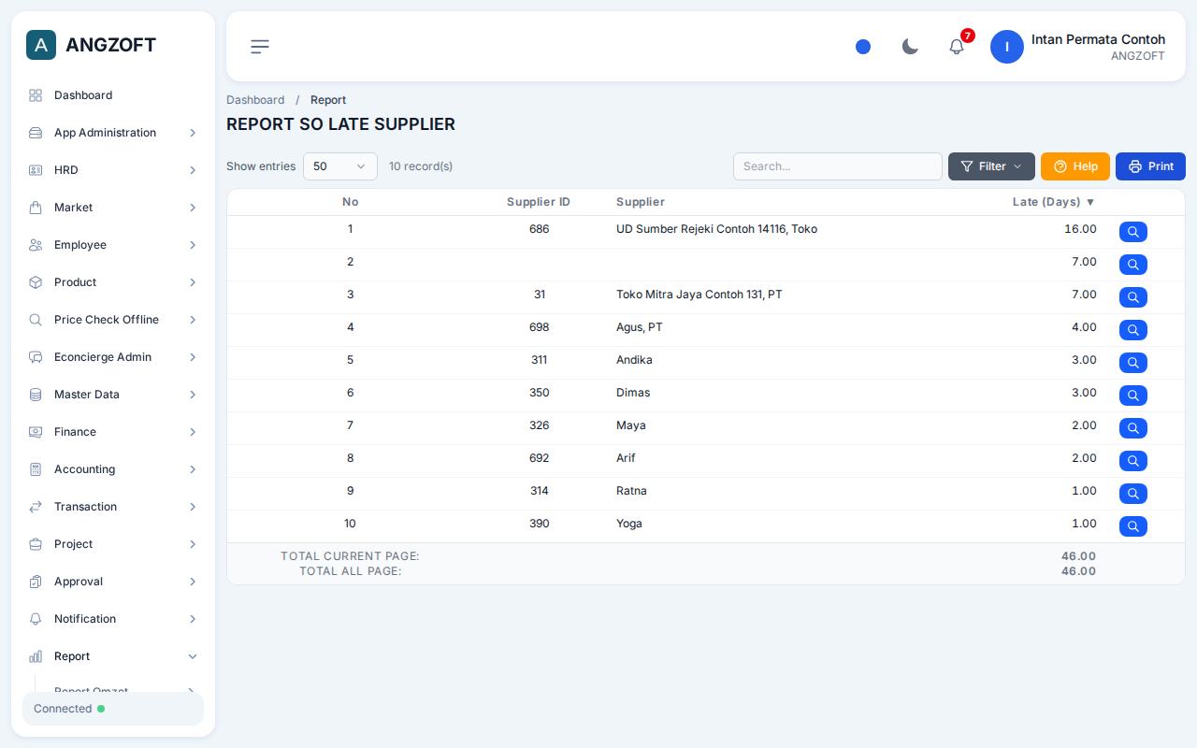This screenshot has width=1197, height=748.
Task: Click the ANGZOFT logo icon
Action: pyautogui.click(x=41, y=45)
